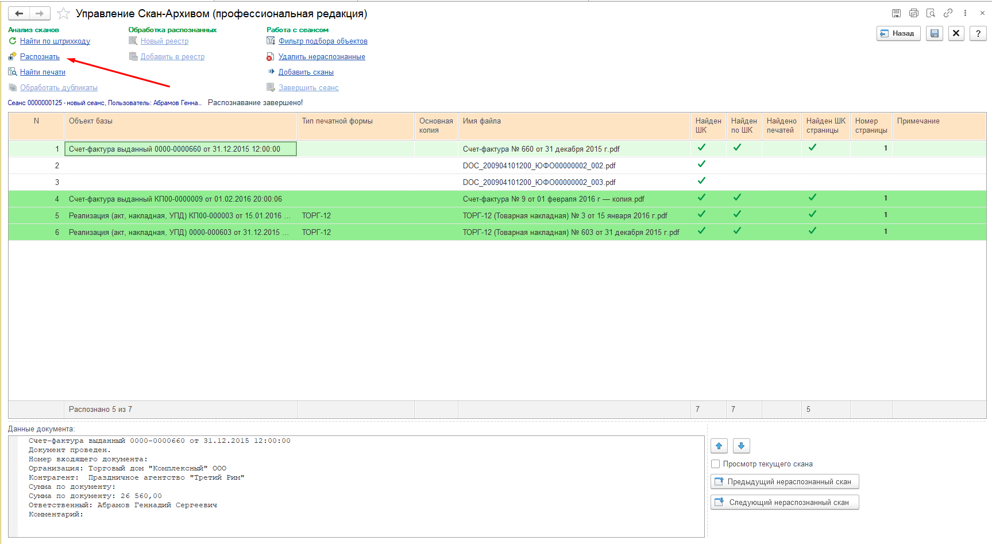Image resolution: width=992 pixels, height=544 pixels.
Task: Click 'Удалить нераспознанные' link
Action: 322,57
